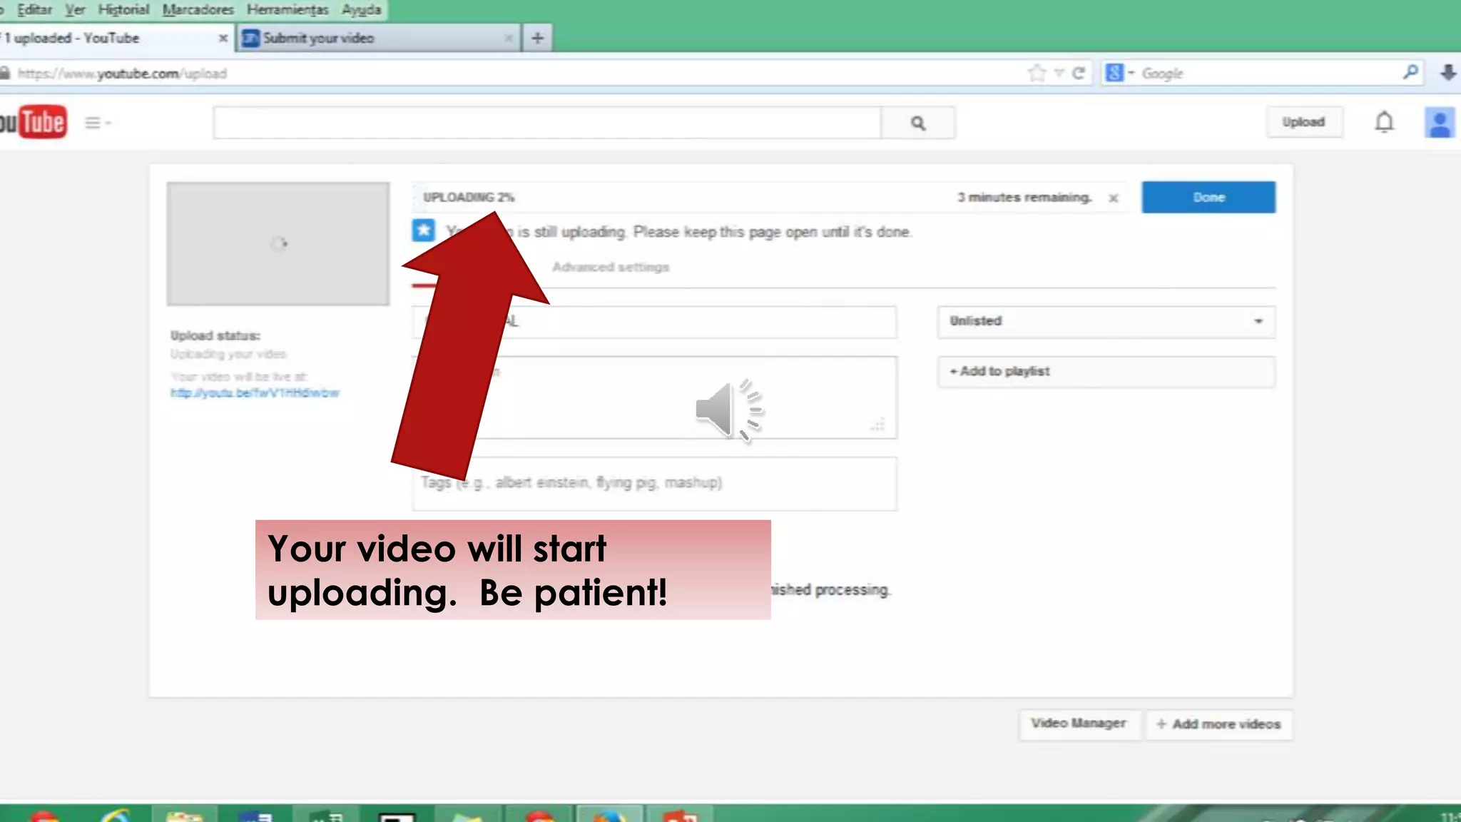Open the Editar menu
The height and width of the screenshot is (822, 1461).
pyautogui.click(x=34, y=10)
